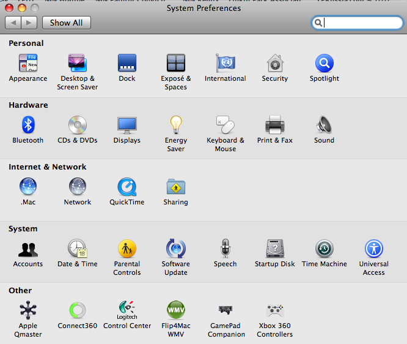
Task: Click inside the search field
Action: point(357,23)
